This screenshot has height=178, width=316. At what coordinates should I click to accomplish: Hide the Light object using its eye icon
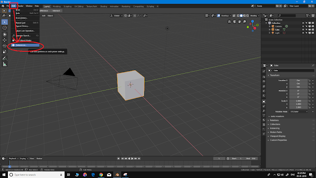click(x=303, y=33)
